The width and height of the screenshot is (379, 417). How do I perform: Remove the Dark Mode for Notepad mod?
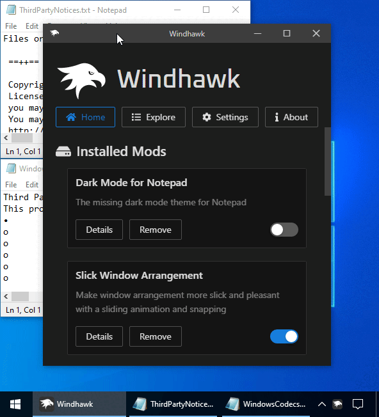click(156, 230)
